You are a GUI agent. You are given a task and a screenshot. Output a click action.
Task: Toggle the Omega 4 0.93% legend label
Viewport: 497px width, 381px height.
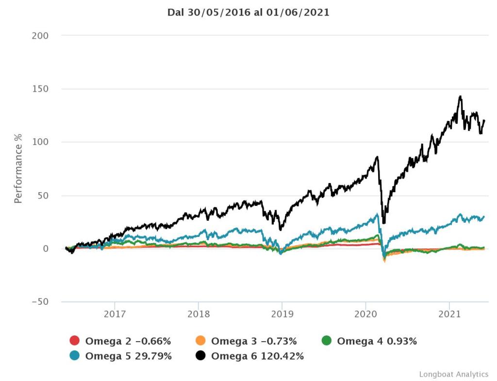pyautogui.click(x=377, y=341)
